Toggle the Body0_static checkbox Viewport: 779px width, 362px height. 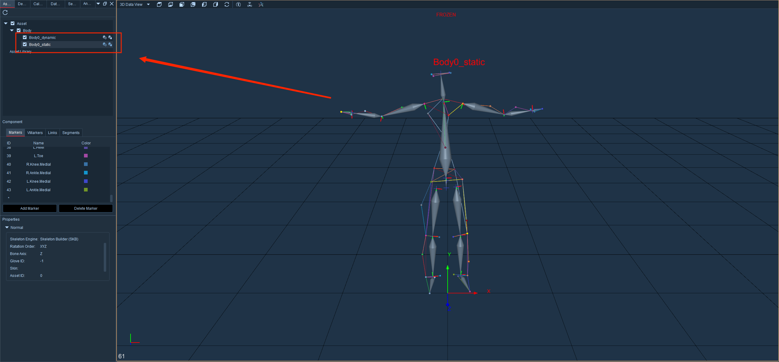pos(25,44)
